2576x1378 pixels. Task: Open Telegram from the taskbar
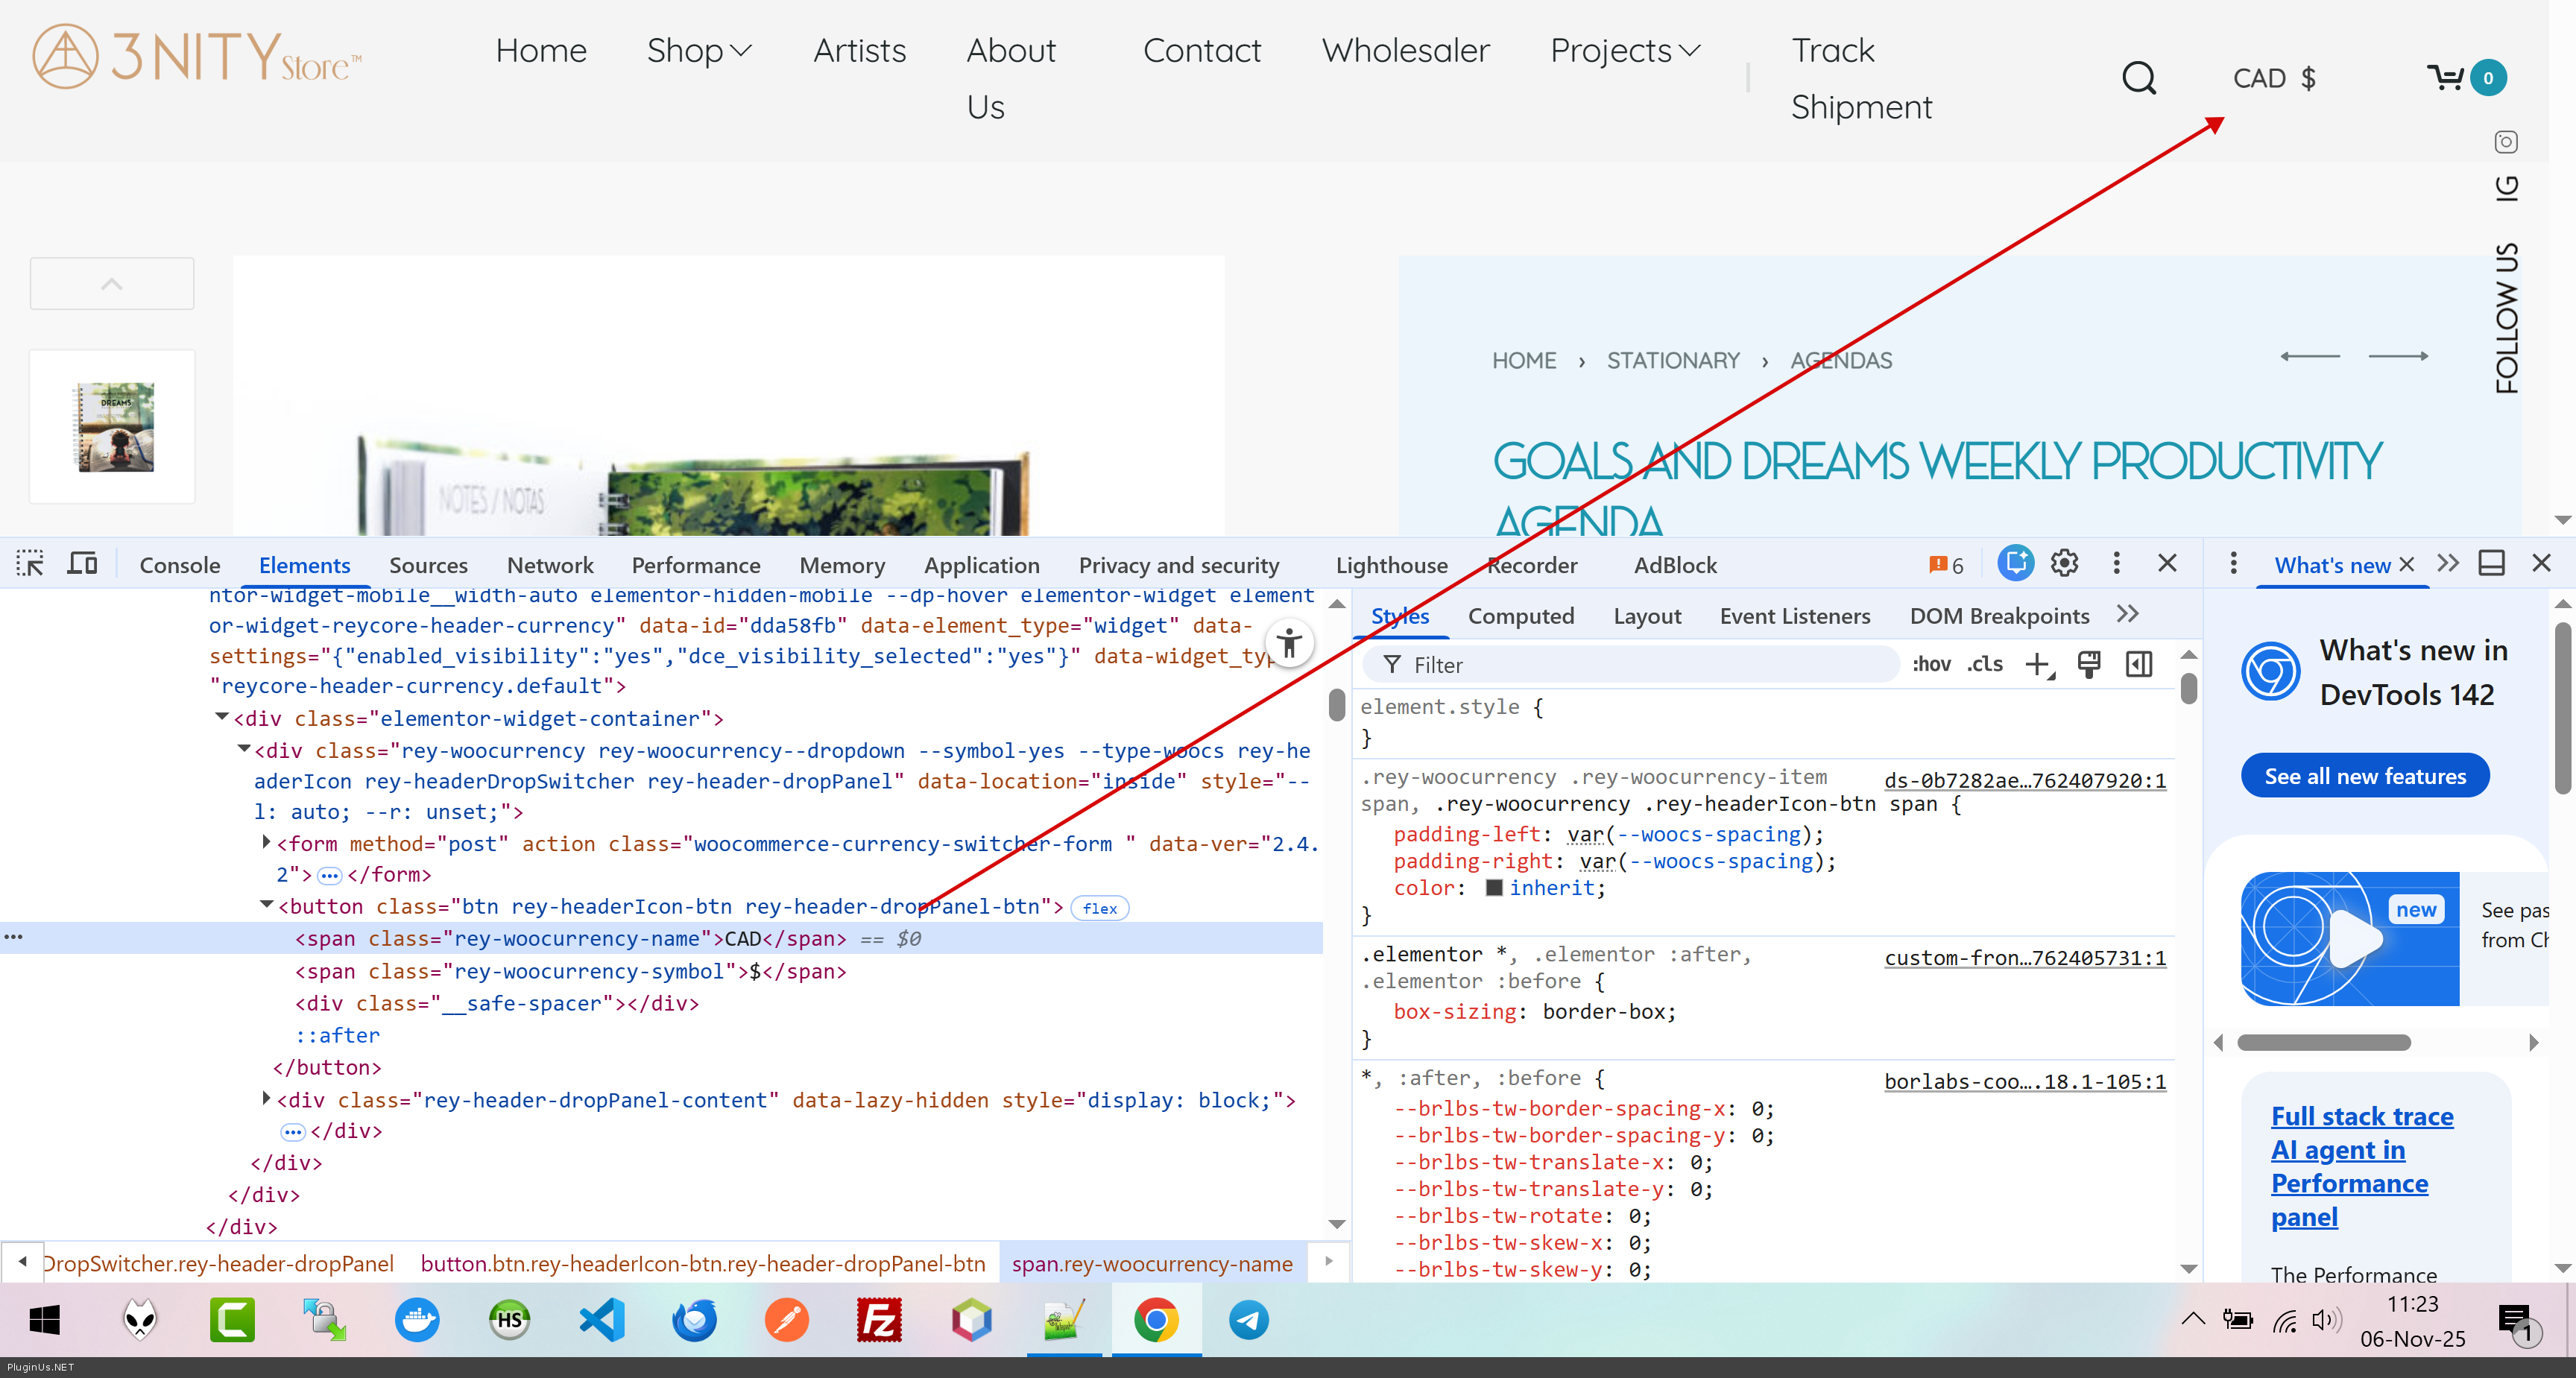(x=1249, y=1320)
